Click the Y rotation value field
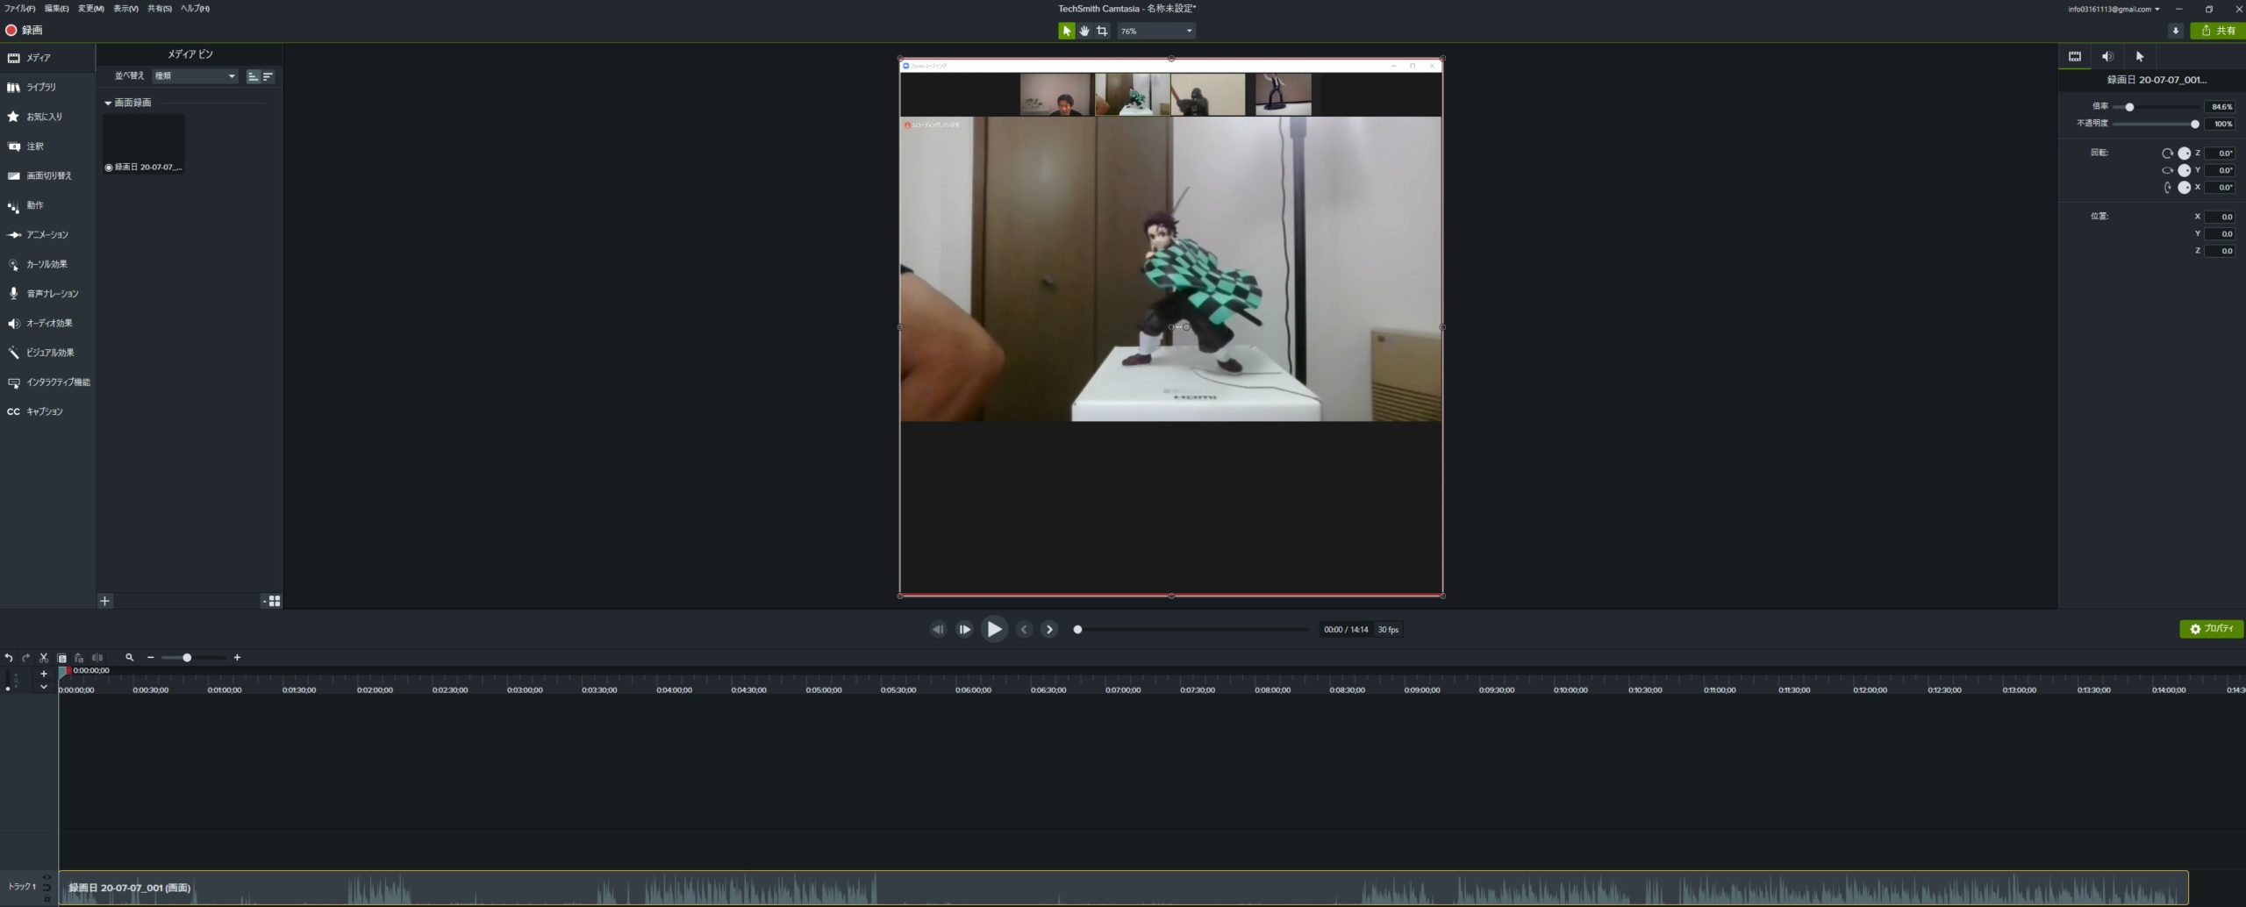 point(2220,170)
